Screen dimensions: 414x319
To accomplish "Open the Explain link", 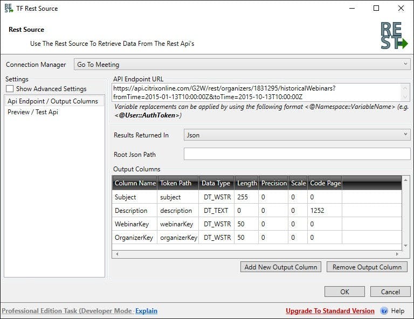I will (x=146, y=311).
